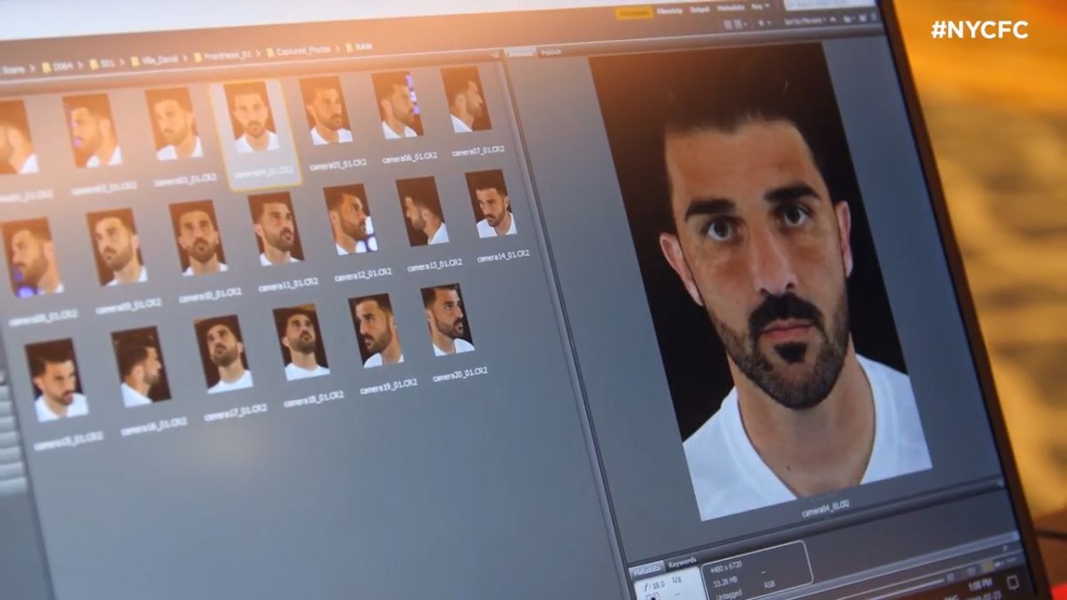1067x600 pixels.
Task: Select the camera11_01.CR2 thumbnail
Action: point(276,230)
